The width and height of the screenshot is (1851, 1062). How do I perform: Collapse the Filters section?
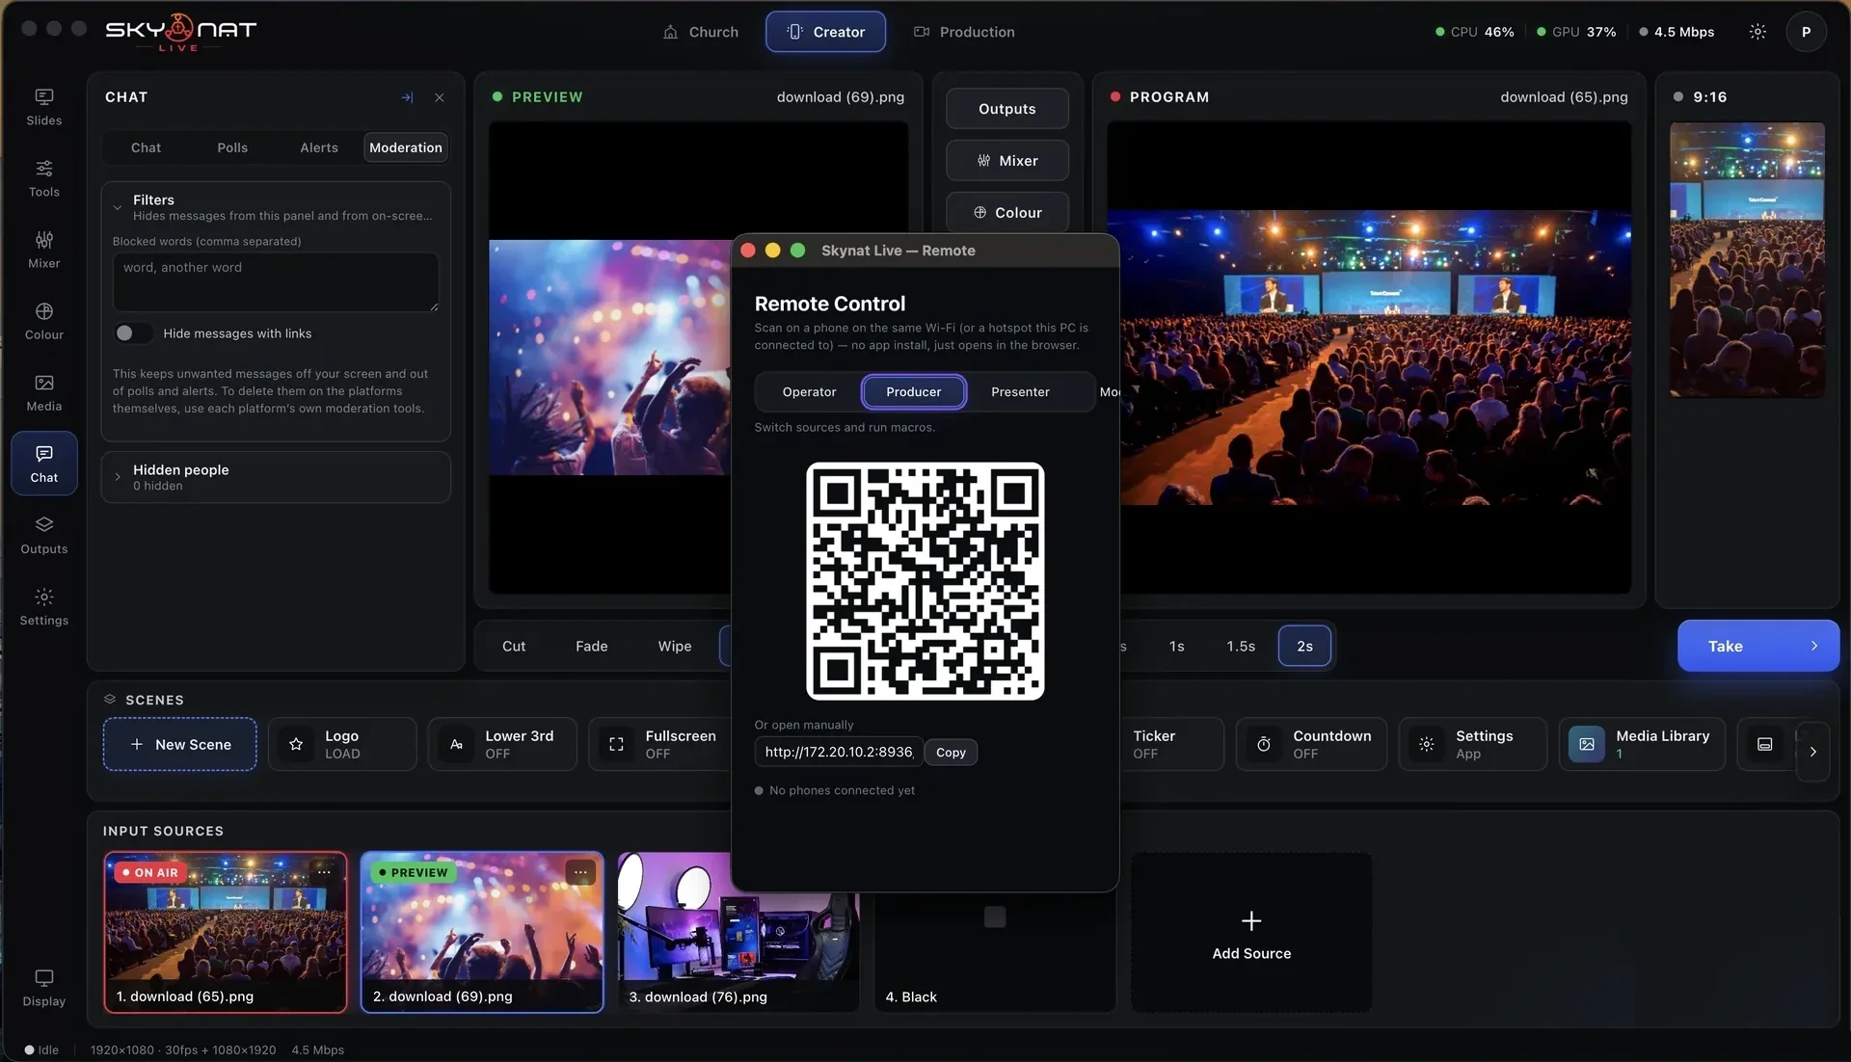point(118,207)
